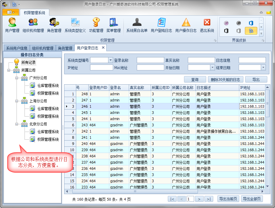The width and height of the screenshot is (275, 208).
Task: Select the blue Office skin icon
Action: coord(251,23)
